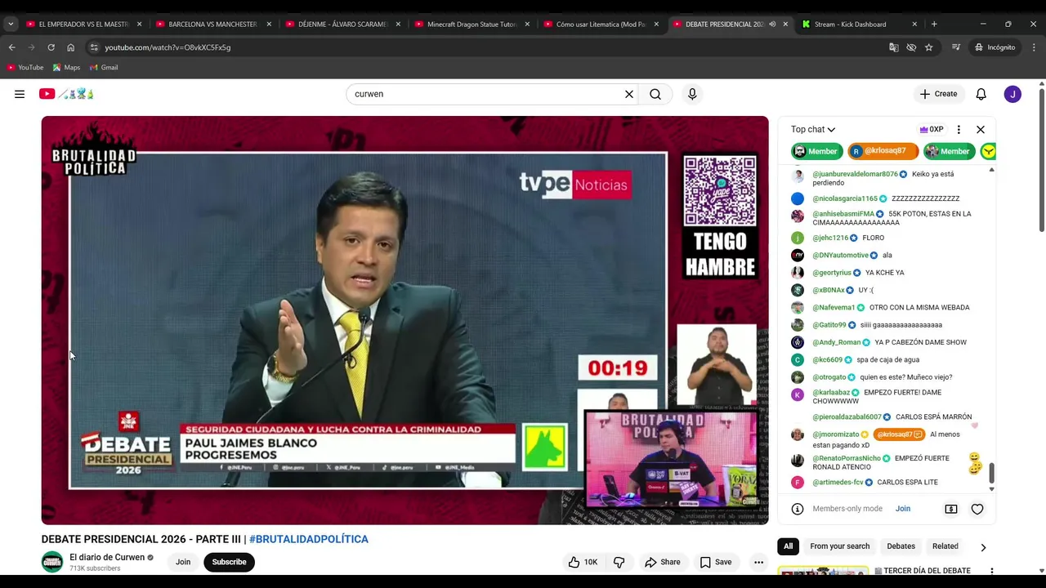Open live chat three-dot options
This screenshot has width=1046, height=588.
[x=959, y=129]
